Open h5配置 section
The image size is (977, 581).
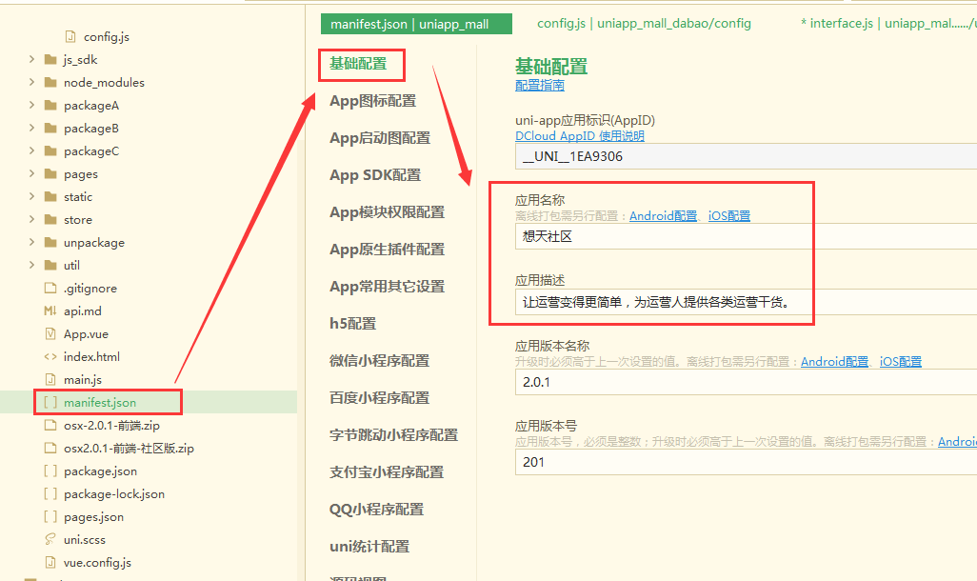pos(352,324)
